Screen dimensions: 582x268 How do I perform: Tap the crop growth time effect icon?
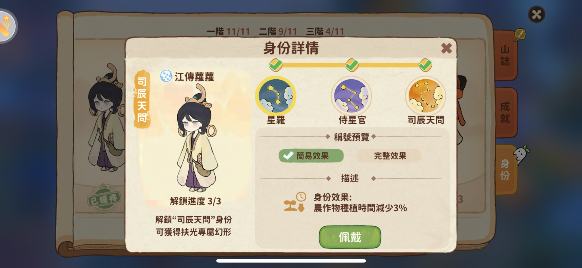[295, 202]
